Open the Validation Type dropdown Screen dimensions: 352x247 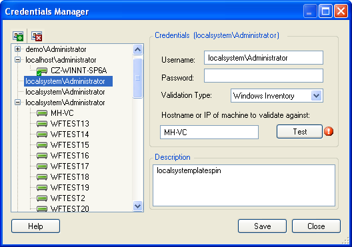pyautogui.click(x=317, y=96)
